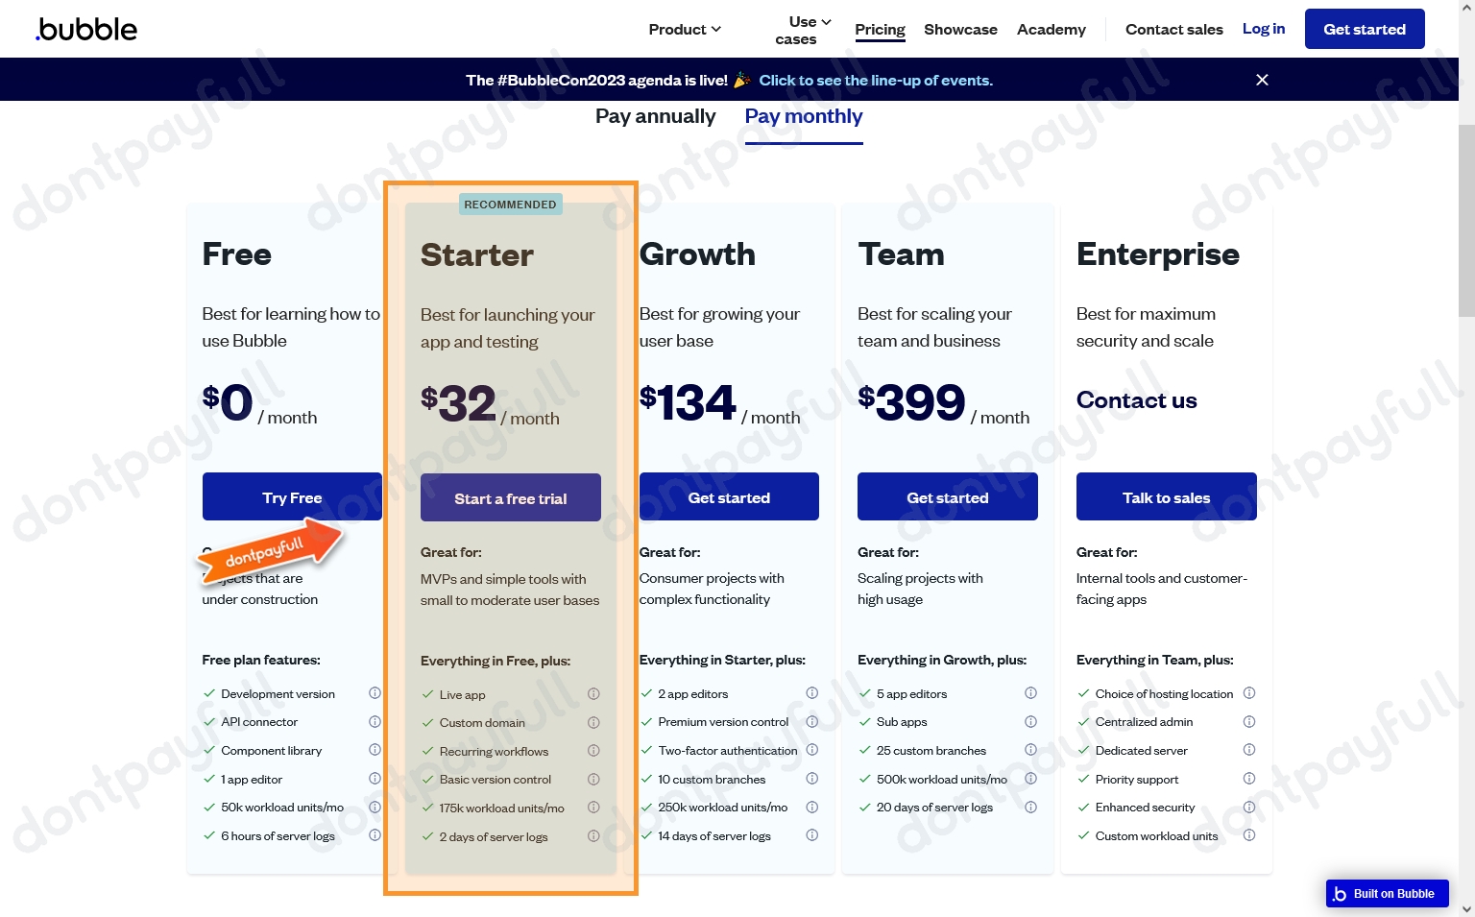
Task: Close the BubbleCon2023 announcement banner
Action: click(x=1262, y=80)
